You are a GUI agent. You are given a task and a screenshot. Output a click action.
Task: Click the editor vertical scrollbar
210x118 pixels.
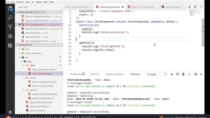[203, 32]
